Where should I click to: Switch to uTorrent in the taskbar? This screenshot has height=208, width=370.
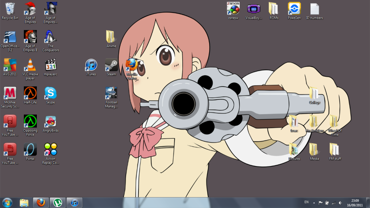click(58, 203)
